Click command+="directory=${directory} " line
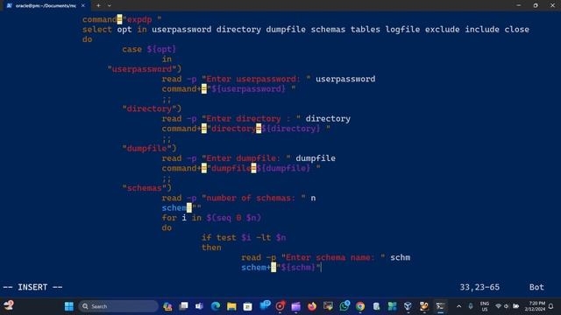 (x=246, y=129)
